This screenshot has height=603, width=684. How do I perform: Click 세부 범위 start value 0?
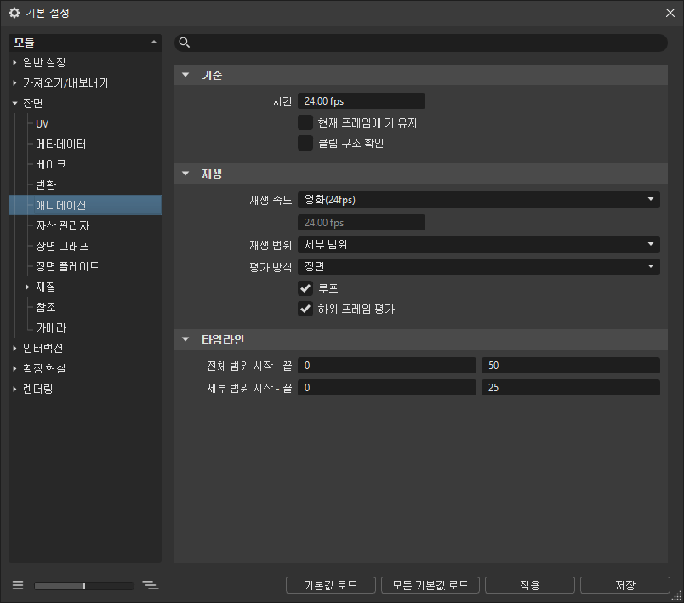pyautogui.click(x=387, y=388)
